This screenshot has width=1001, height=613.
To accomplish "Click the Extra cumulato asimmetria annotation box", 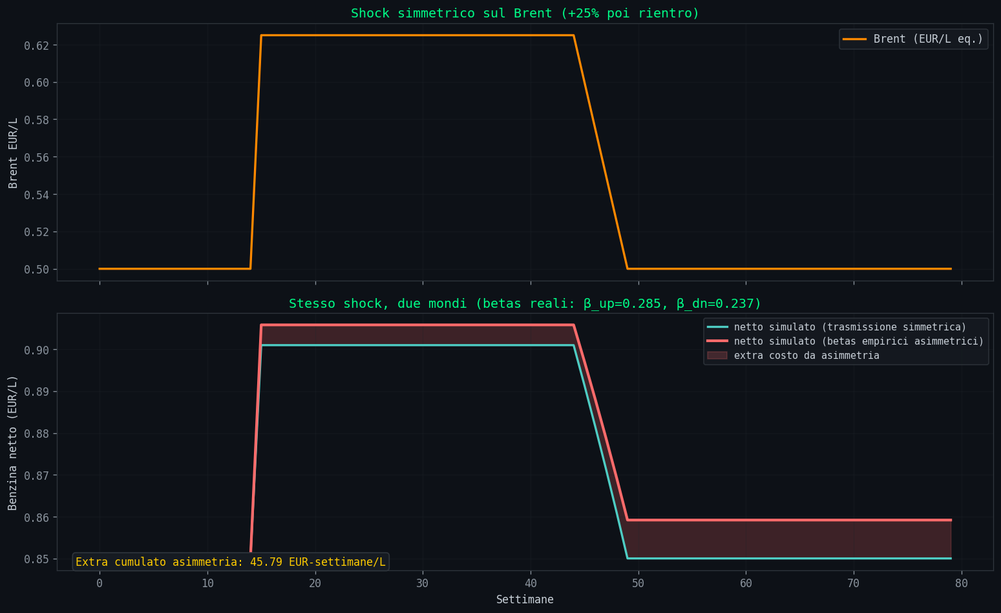I will (x=230, y=561).
